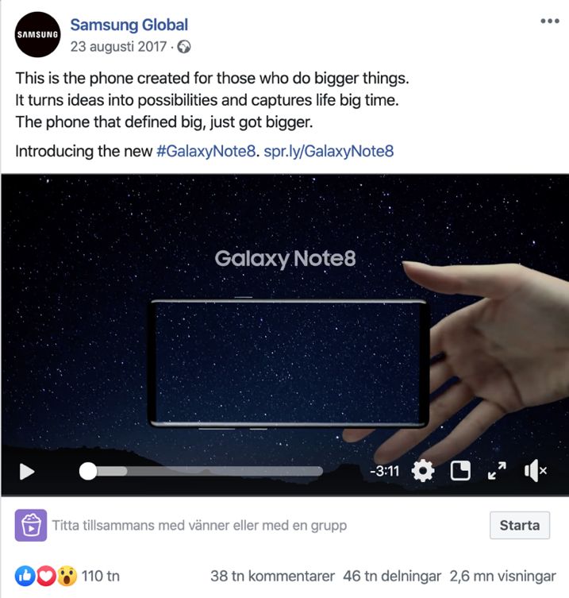Image resolution: width=569 pixels, height=598 pixels.
Task: Toggle picture-in-picture video mode
Action: pos(460,471)
